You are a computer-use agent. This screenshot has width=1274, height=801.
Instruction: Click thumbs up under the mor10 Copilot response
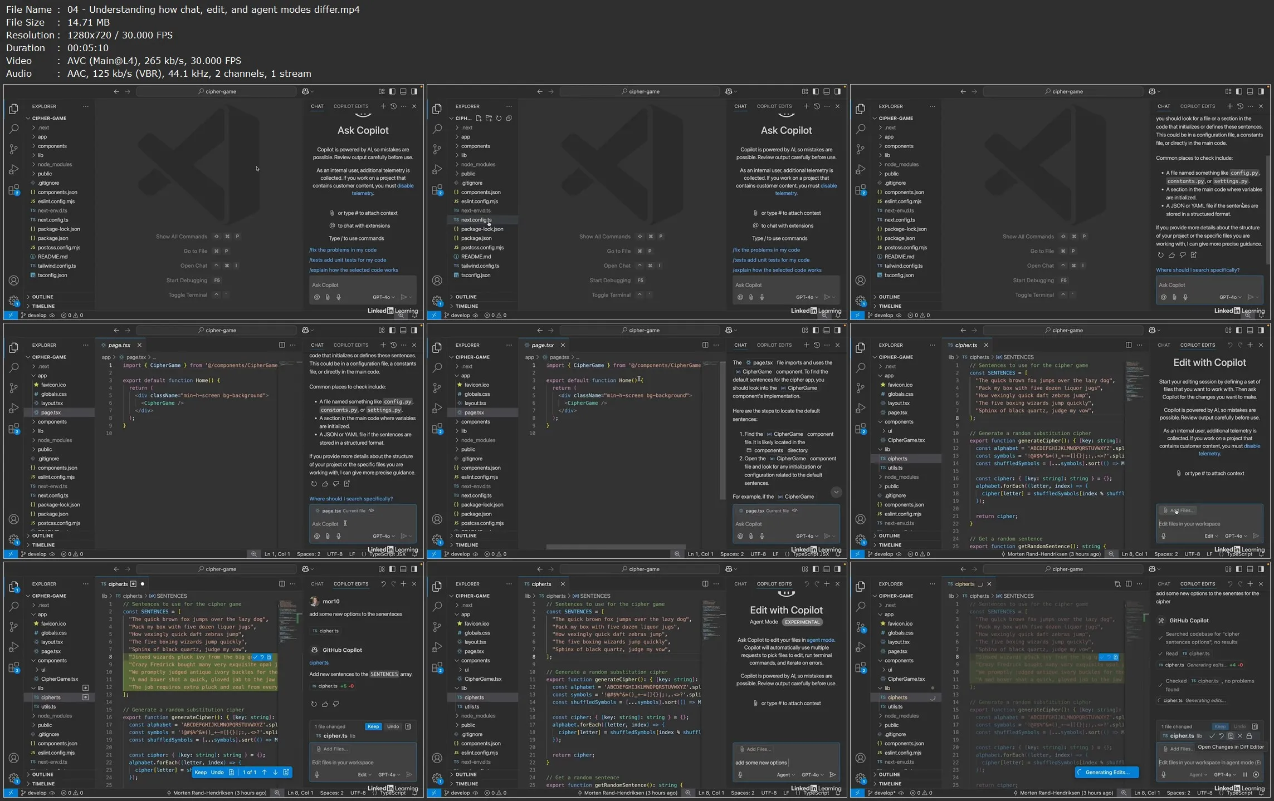[x=325, y=704]
